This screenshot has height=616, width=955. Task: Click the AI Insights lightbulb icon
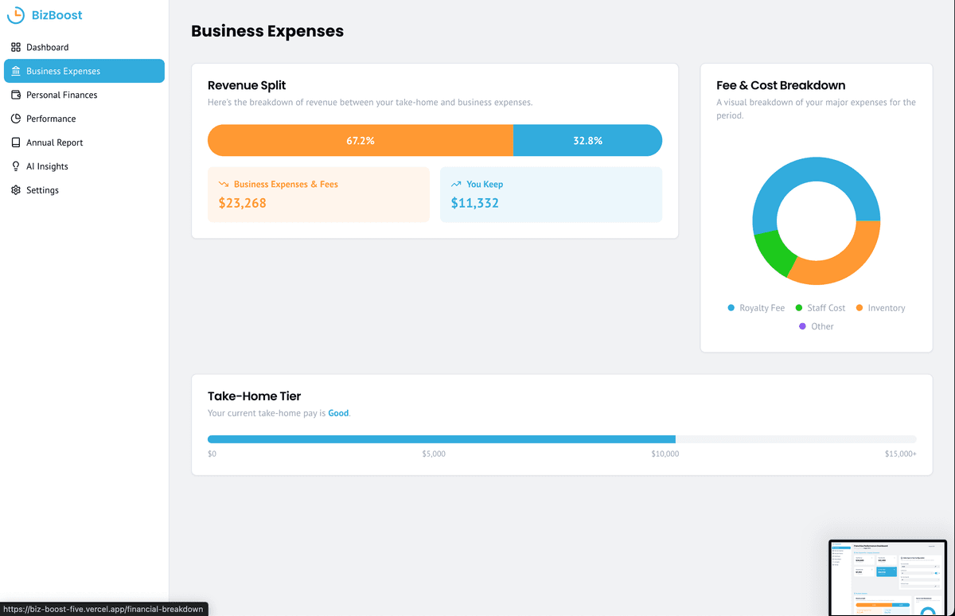17,166
